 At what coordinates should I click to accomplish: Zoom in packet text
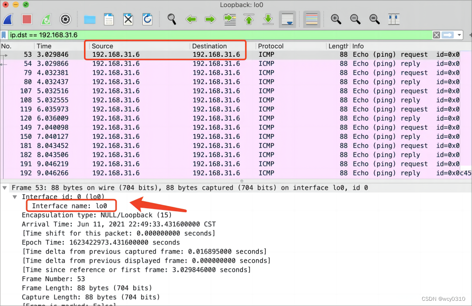point(336,20)
